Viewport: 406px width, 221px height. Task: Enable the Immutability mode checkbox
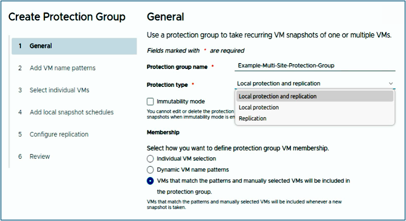pyautogui.click(x=150, y=101)
